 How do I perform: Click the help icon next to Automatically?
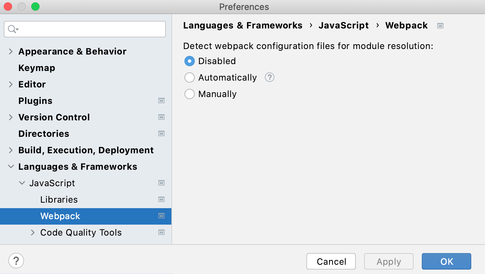(x=269, y=78)
